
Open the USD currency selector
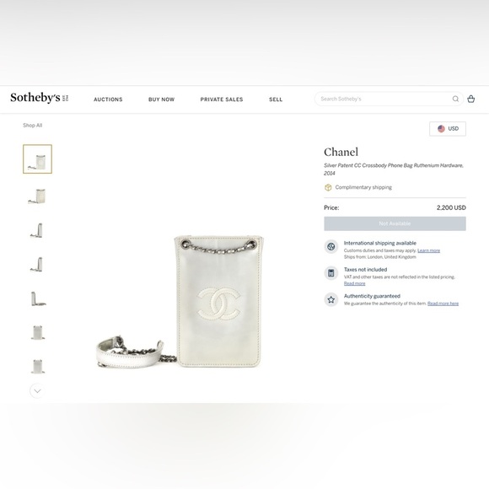(448, 129)
